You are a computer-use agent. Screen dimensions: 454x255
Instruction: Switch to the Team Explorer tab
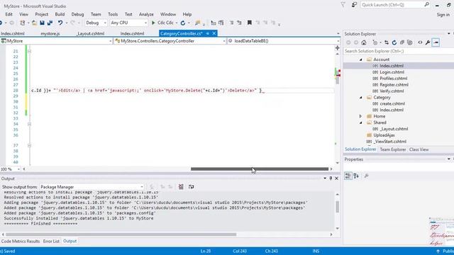coord(393,149)
